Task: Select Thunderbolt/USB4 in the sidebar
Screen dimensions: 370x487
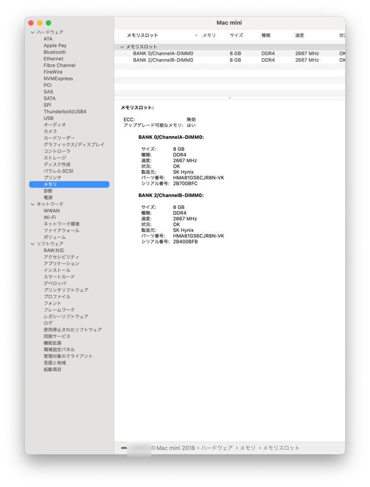Action: pos(66,111)
